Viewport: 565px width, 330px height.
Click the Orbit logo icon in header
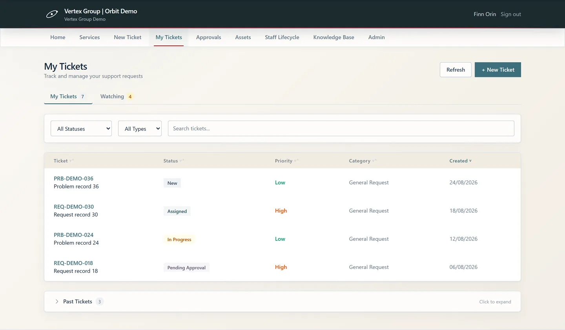[x=52, y=14]
